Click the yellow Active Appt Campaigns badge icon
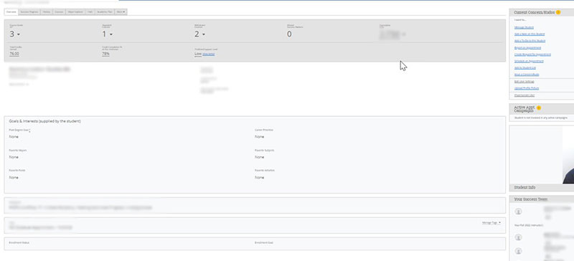This screenshot has width=574, height=261. point(539,108)
